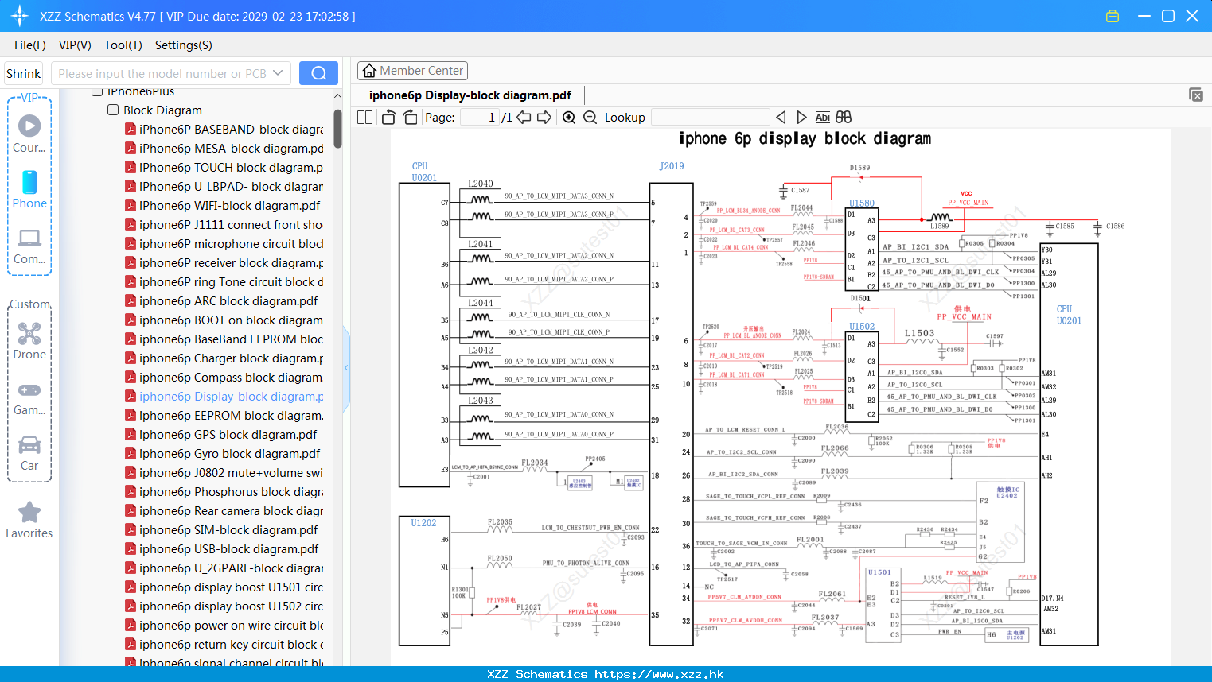Viewport: 1212px width, 682px height.
Task: Find next lookup match triangle
Action: coord(801,117)
